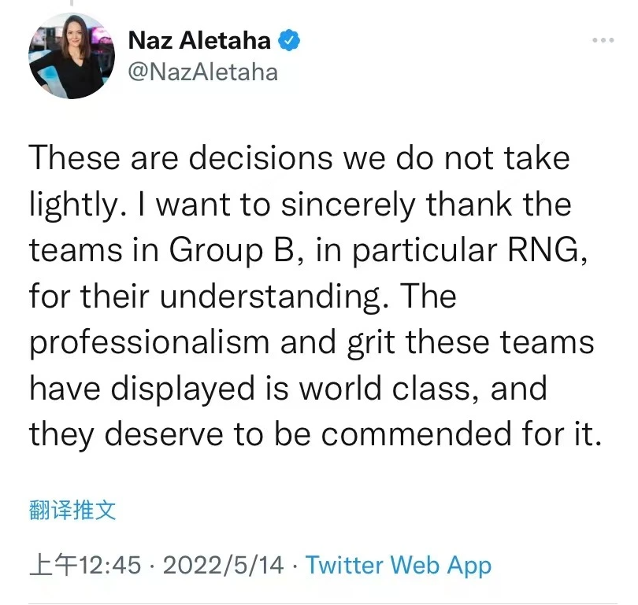Click the 上午12:45 timestamp
This screenshot has height=605, width=638.
(85, 565)
